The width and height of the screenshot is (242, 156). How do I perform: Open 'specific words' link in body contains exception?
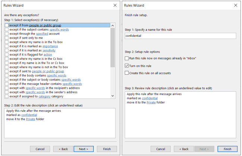pyautogui.click(x=57, y=75)
